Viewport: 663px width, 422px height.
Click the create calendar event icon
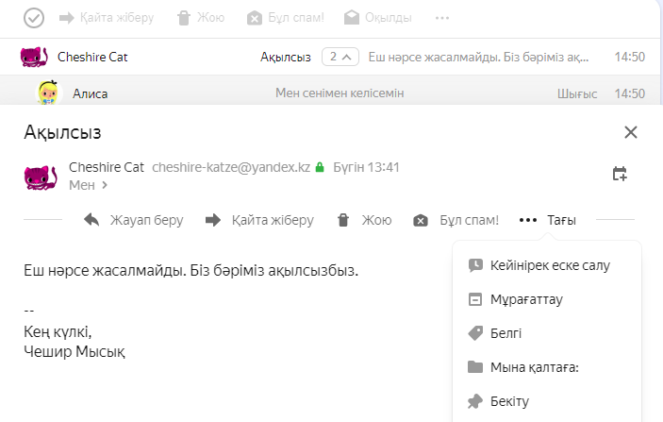(x=620, y=174)
